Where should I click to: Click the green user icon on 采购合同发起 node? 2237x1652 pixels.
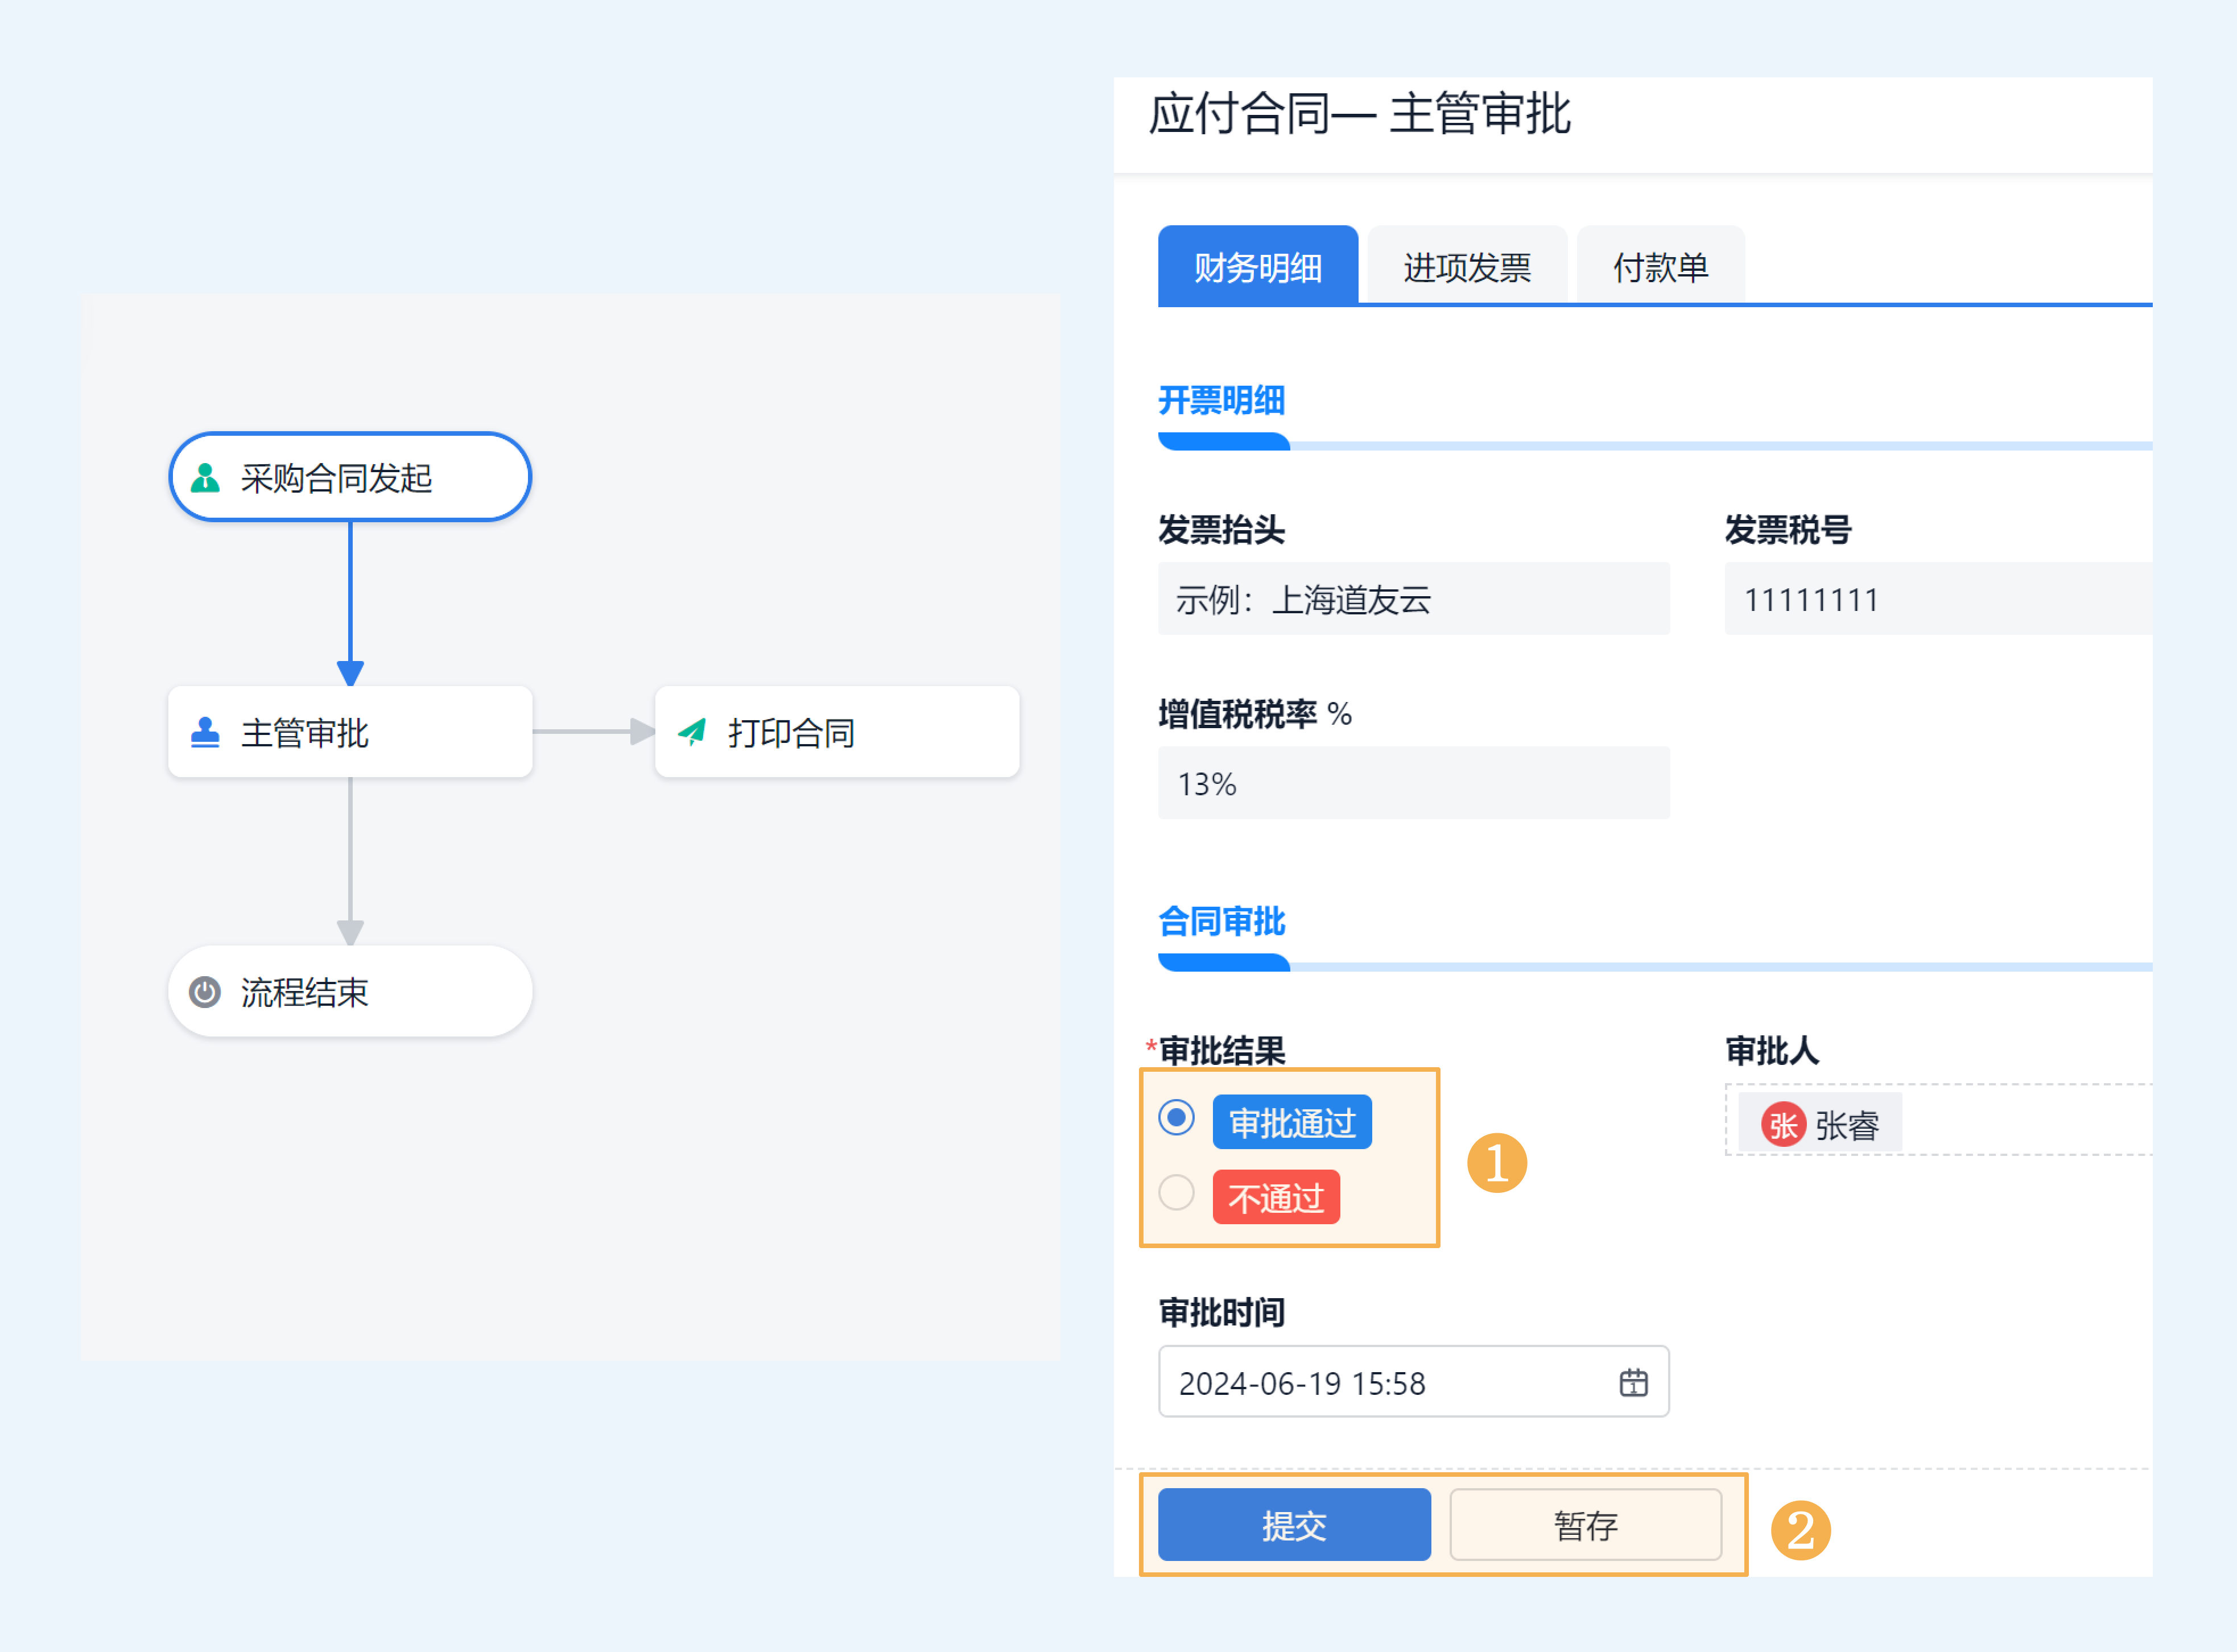click(x=205, y=478)
